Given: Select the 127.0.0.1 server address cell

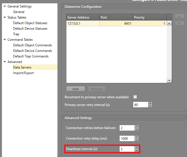Looking at the screenshot, I should click(83, 24).
